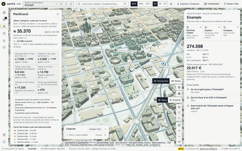242x151 pixels.
Task: Click the BETA badge in the status bar
Action: click(x=181, y=149)
